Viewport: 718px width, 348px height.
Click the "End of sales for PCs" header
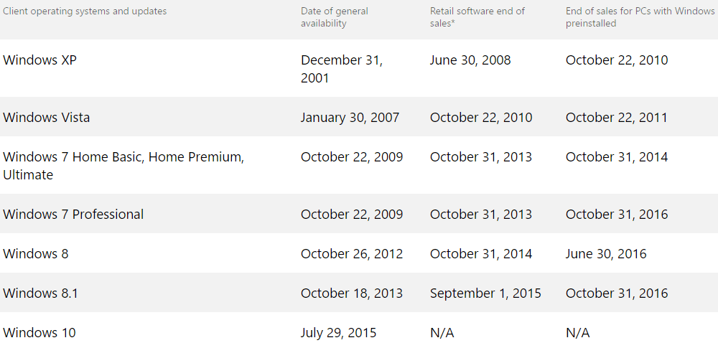point(640,17)
